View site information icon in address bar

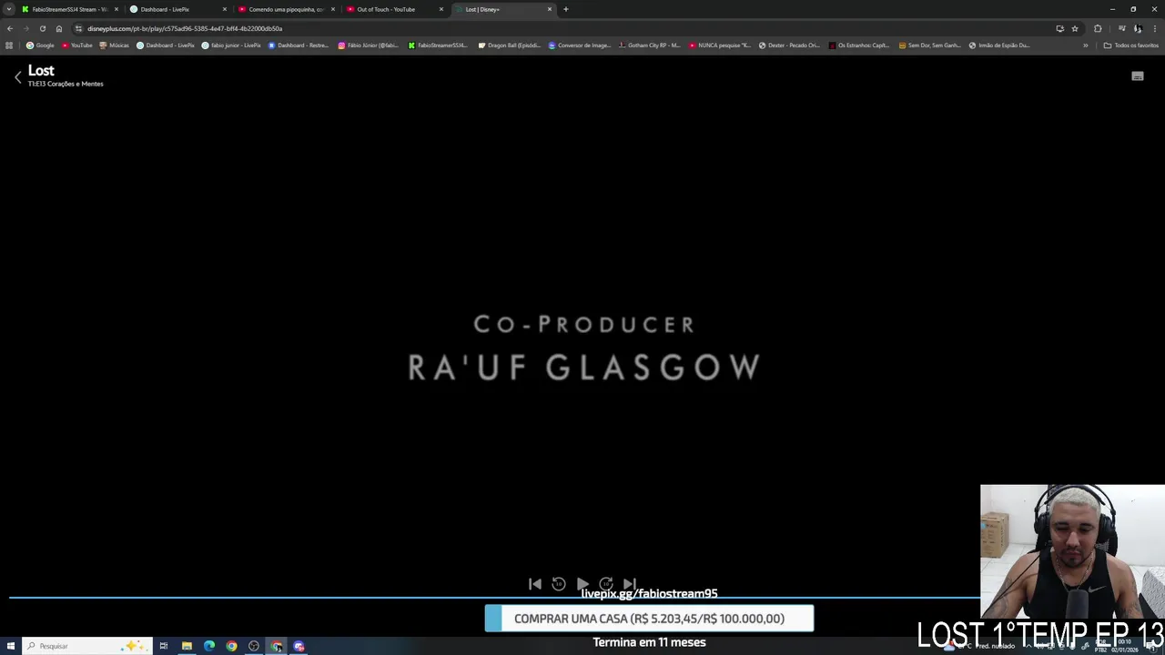point(79,28)
